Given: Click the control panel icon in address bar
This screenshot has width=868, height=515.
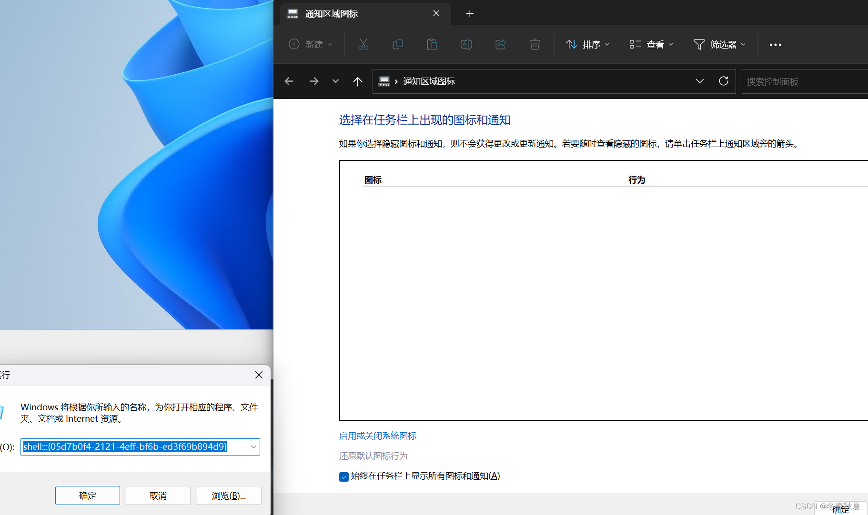Looking at the screenshot, I should (x=384, y=81).
